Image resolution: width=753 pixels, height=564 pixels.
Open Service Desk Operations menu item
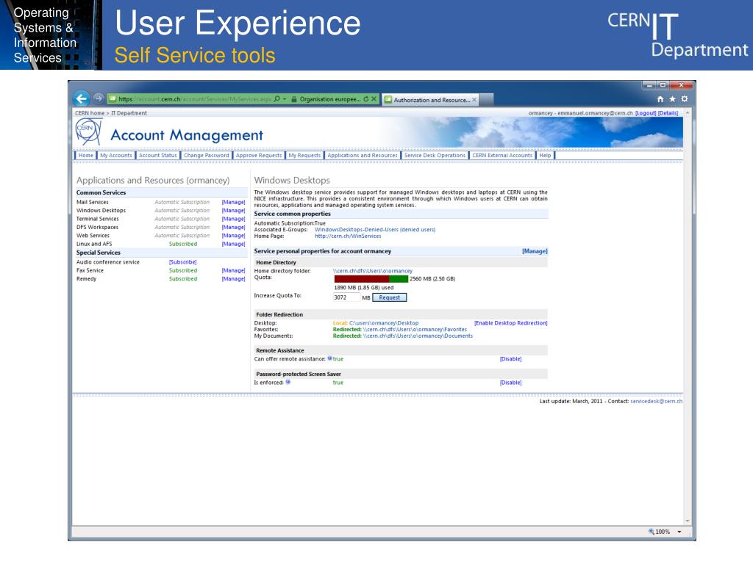[435, 156]
